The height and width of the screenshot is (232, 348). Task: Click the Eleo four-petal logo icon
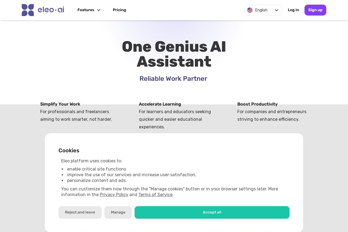(28, 10)
